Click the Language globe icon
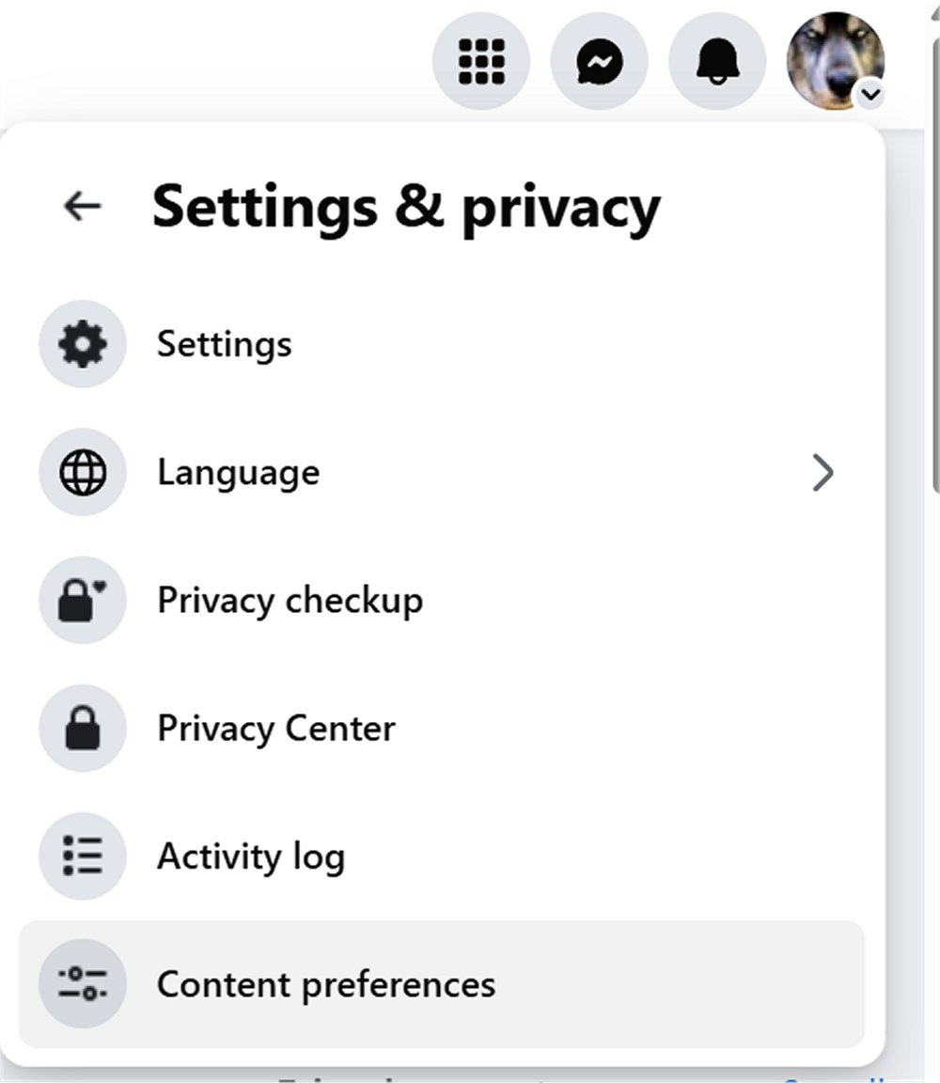 point(83,473)
